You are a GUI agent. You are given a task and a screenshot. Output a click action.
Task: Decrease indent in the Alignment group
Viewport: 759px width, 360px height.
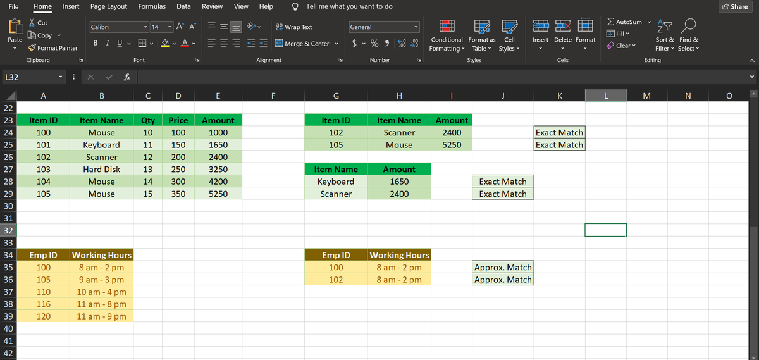(250, 44)
